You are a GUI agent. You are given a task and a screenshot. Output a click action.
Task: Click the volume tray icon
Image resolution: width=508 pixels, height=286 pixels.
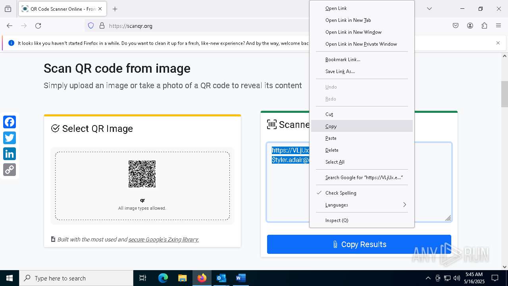click(x=457, y=278)
